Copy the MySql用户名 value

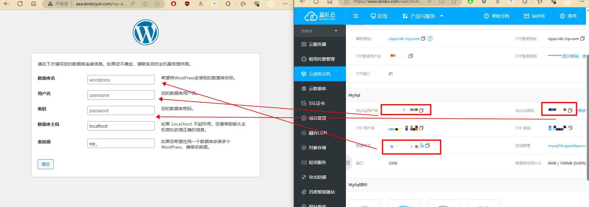click(421, 110)
